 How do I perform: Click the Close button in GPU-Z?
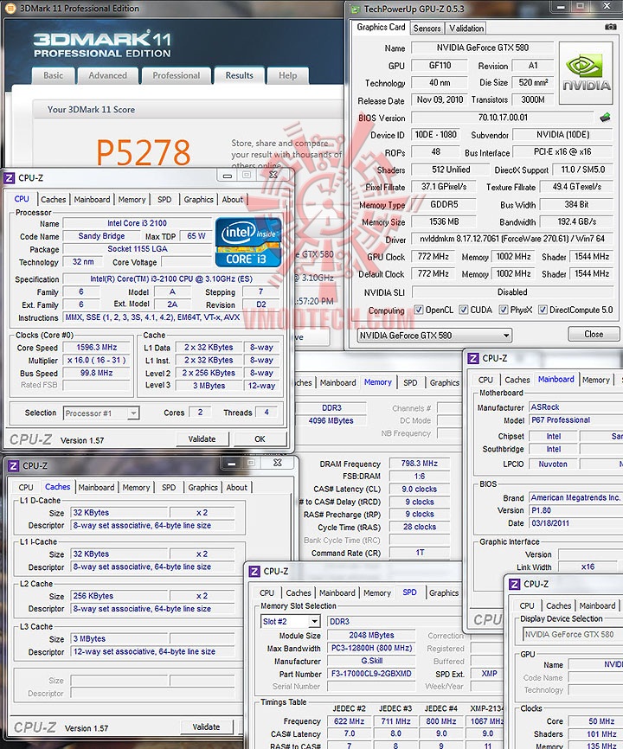pos(594,335)
